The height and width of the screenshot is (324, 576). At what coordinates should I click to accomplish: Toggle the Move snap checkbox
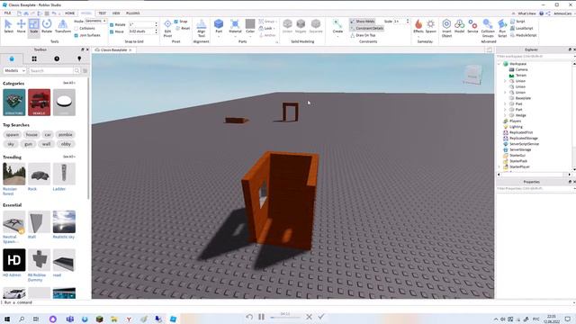pyautogui.click(x=112, y=31)
